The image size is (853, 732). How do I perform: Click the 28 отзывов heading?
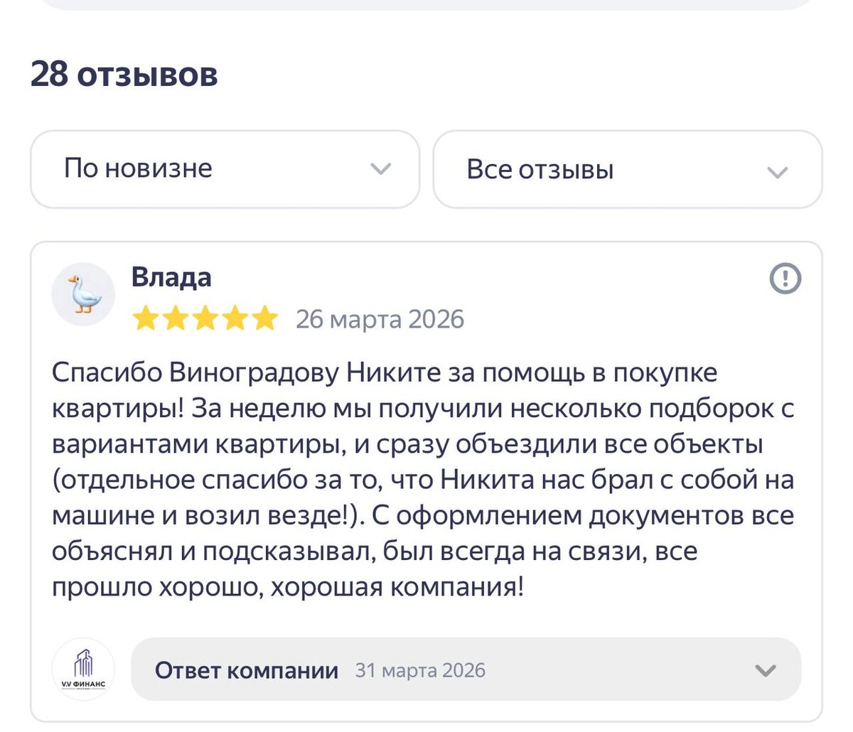pos(125,72)
